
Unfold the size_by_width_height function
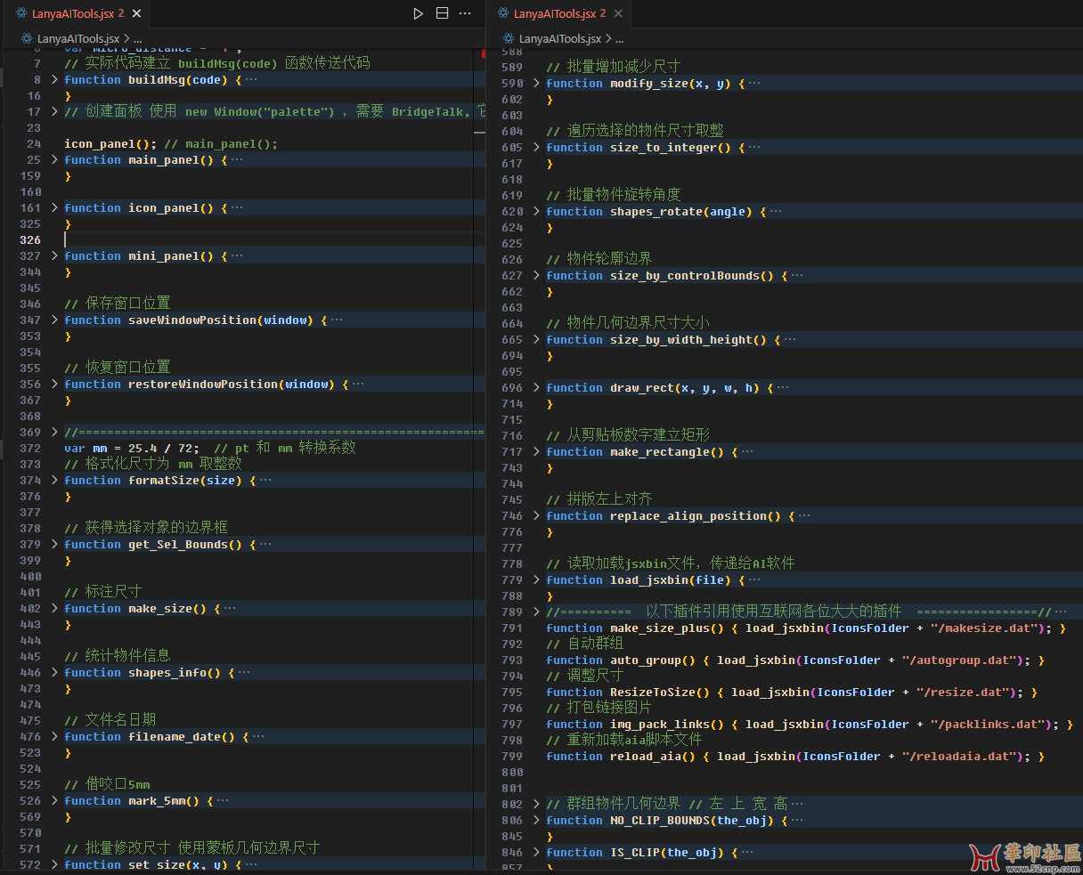[536, 340]
